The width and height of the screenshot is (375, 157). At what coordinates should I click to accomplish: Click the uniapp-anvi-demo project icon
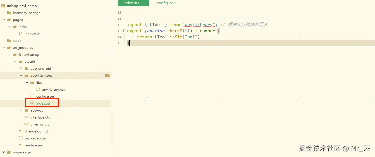click(3, 6)
